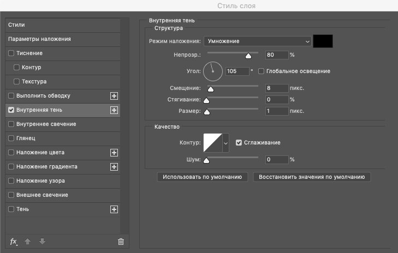
Task: Add another Внутренняя тень effect with plus
Action: tap(114, 110)
